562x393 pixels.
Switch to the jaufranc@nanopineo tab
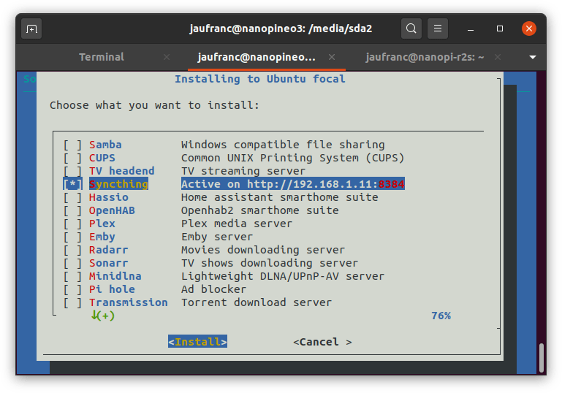[x=257, y=57]
